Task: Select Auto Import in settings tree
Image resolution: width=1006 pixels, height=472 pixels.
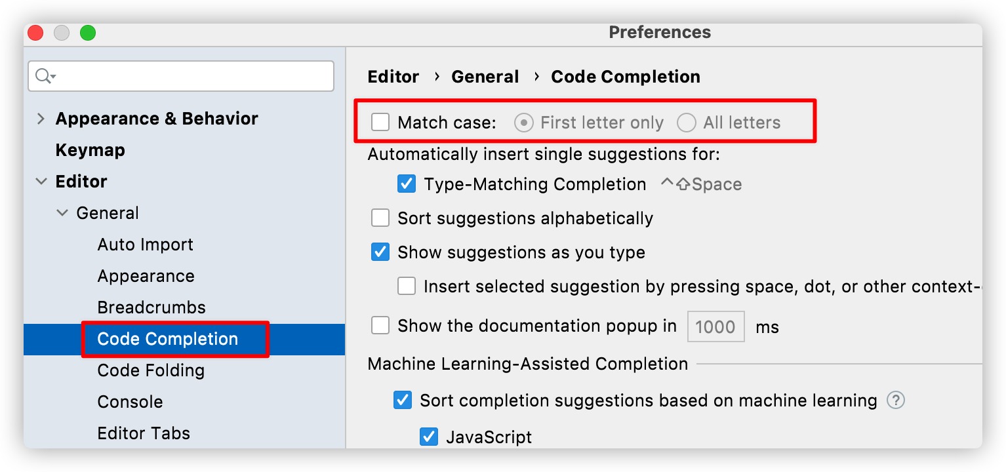Action: [x=145, y=245]
